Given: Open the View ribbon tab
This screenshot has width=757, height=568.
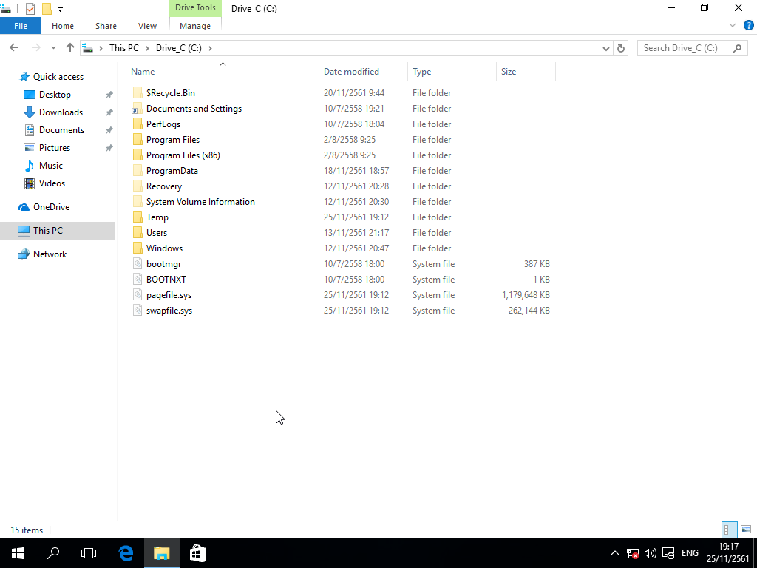Looking at the screenshot, I should pos(147,26).
